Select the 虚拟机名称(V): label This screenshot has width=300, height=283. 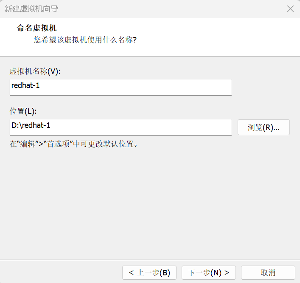pyautogui.click(x=35, y=71)
